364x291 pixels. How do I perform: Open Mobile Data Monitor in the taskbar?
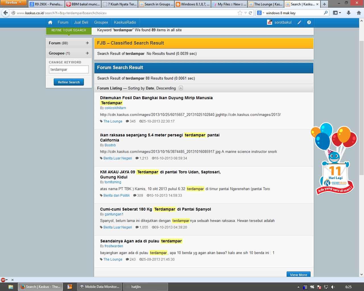100,287
